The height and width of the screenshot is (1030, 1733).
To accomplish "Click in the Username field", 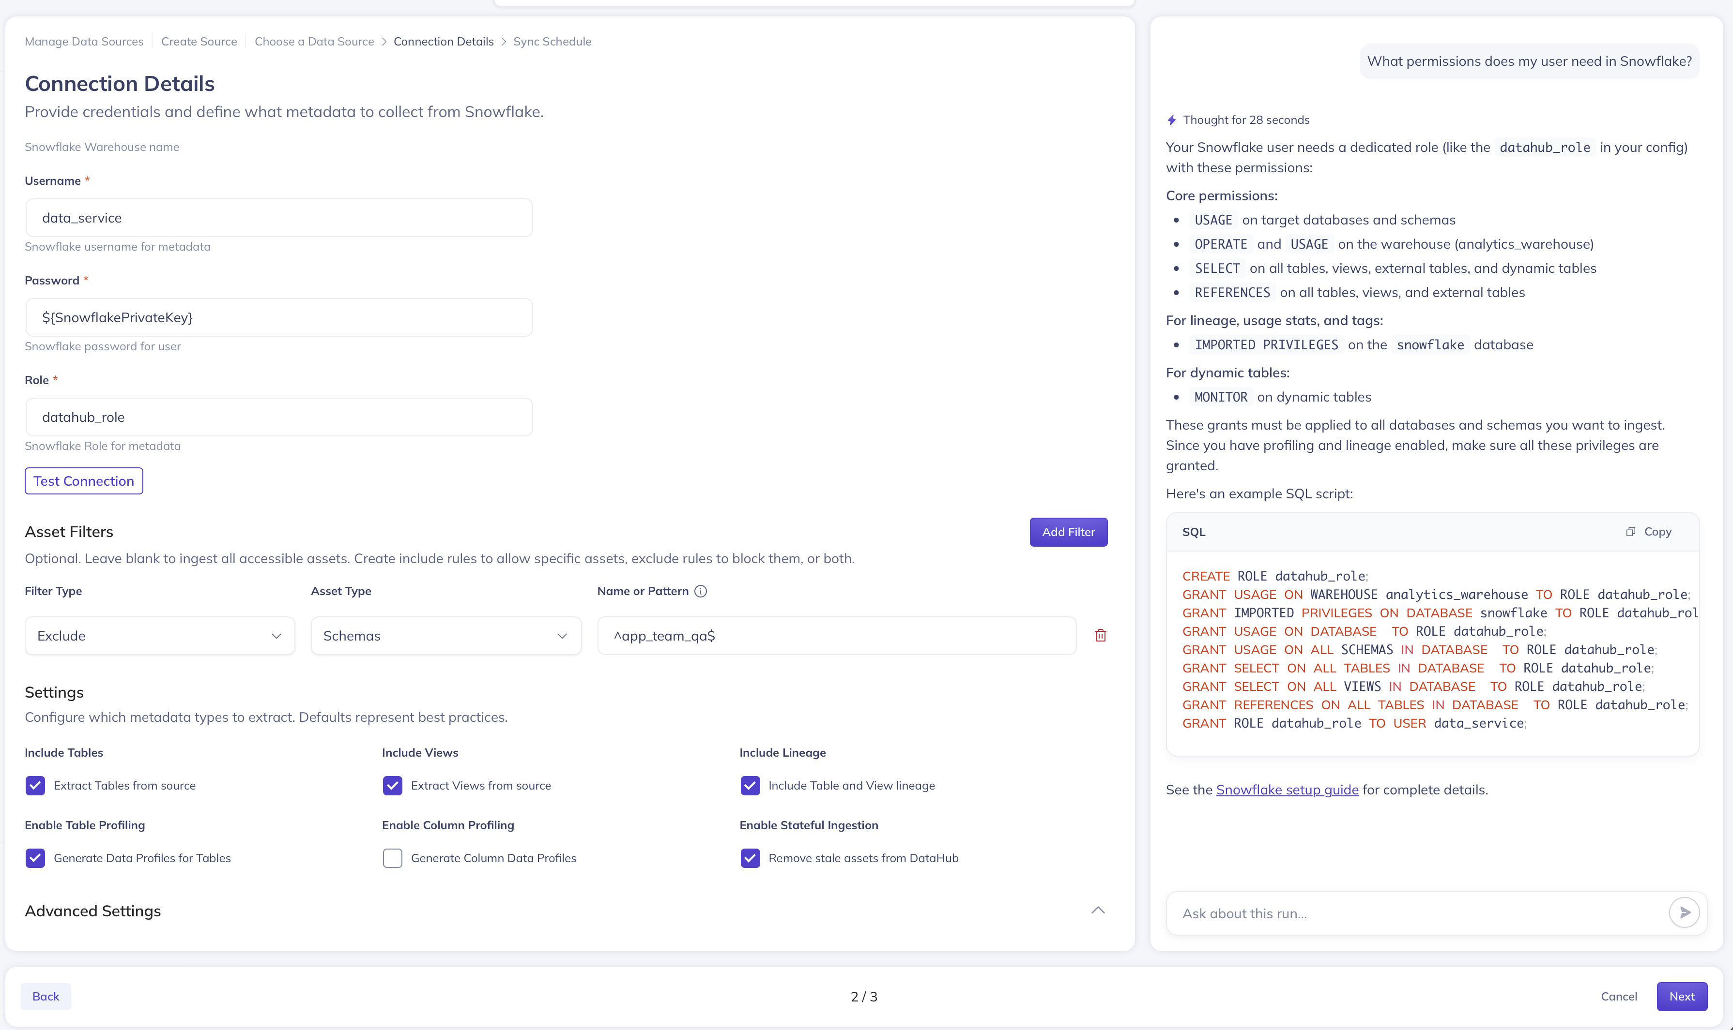I will pos(279,218).
